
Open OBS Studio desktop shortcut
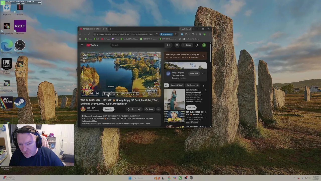point(20,47)
